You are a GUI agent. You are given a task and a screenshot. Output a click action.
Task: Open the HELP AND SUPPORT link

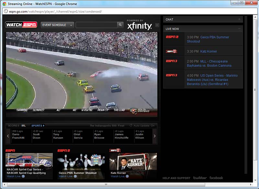(x=176, y=178)
